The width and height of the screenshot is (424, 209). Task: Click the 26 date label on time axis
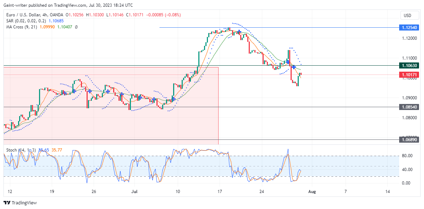(x=94, y=191)
